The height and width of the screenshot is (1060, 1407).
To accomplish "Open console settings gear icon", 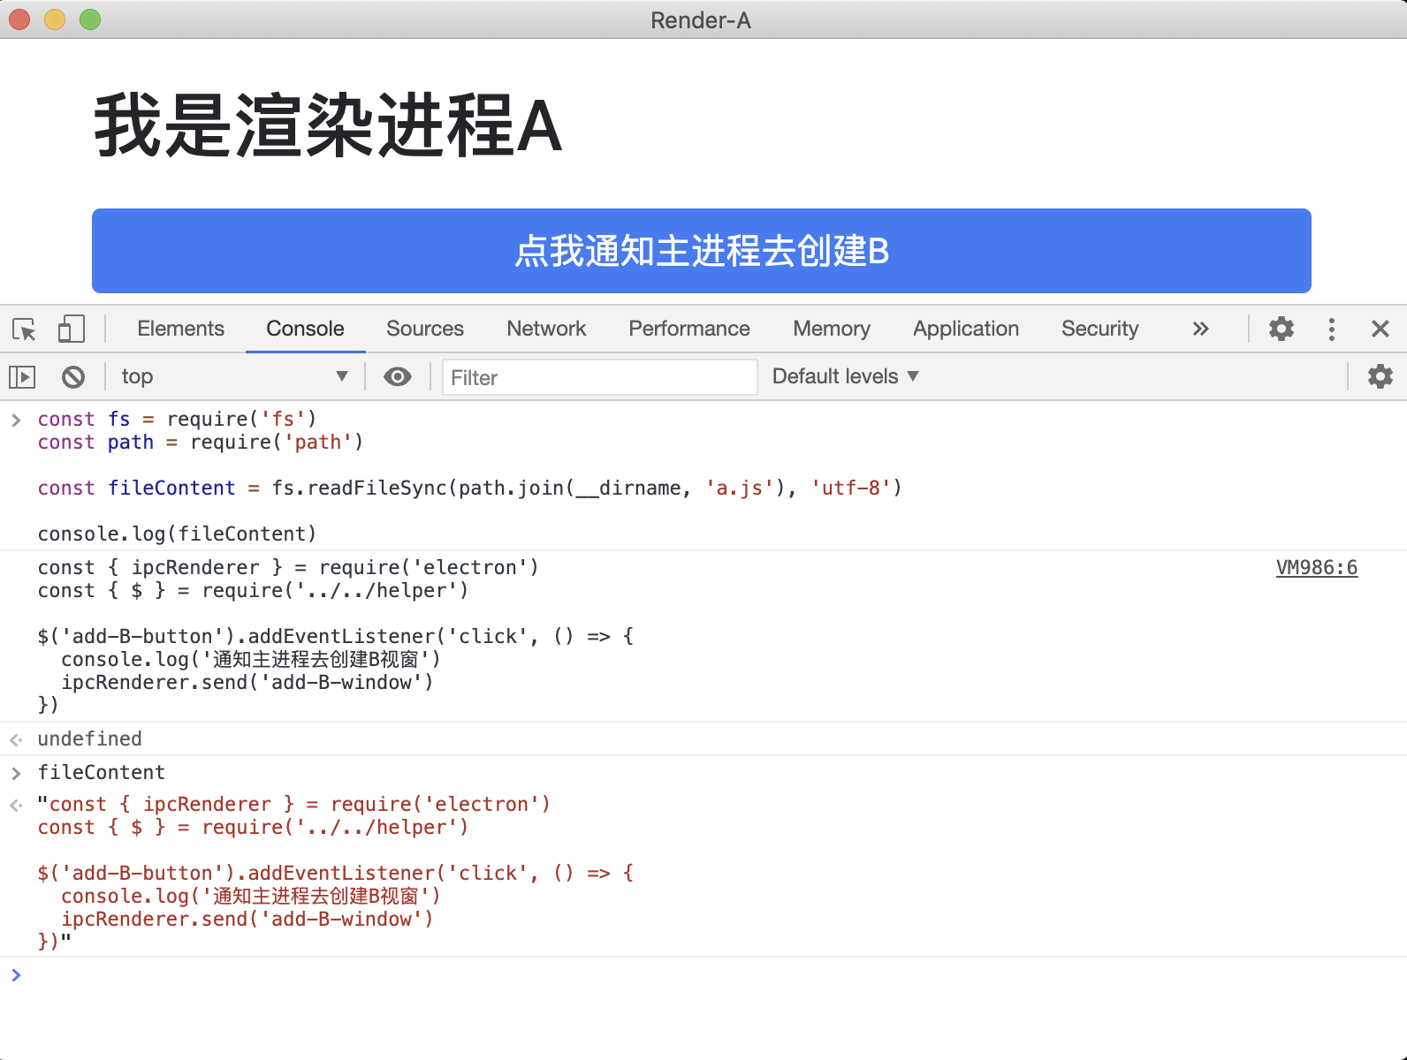I will click(1380, 376).
